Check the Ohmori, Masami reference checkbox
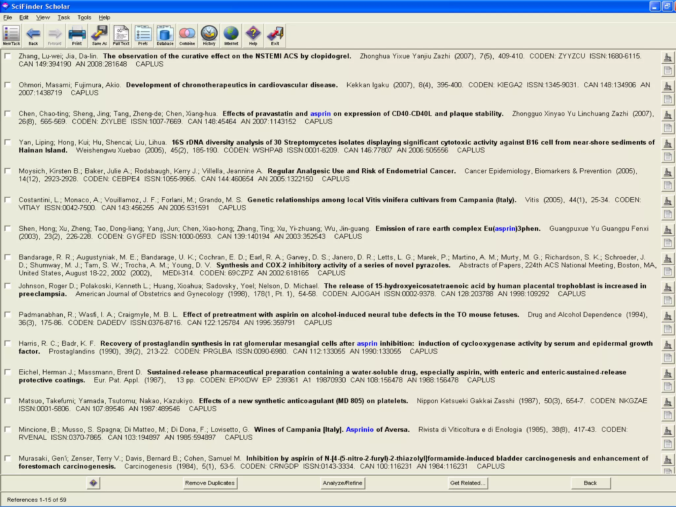Screen dimensions: 676x507 coord(8,85)
